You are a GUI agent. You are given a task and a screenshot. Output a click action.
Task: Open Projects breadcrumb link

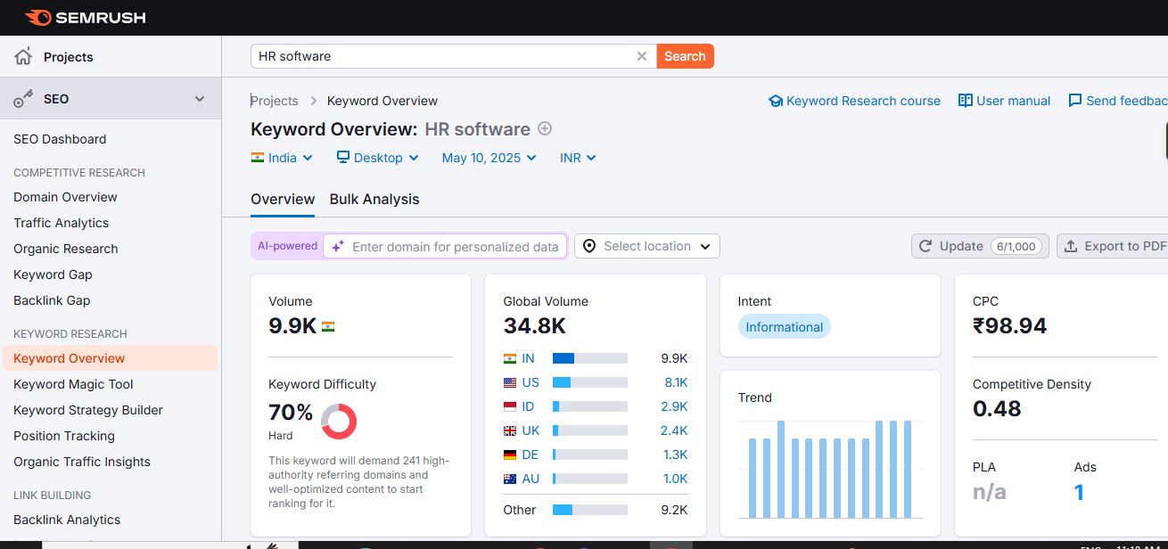(x=275, y=101)
